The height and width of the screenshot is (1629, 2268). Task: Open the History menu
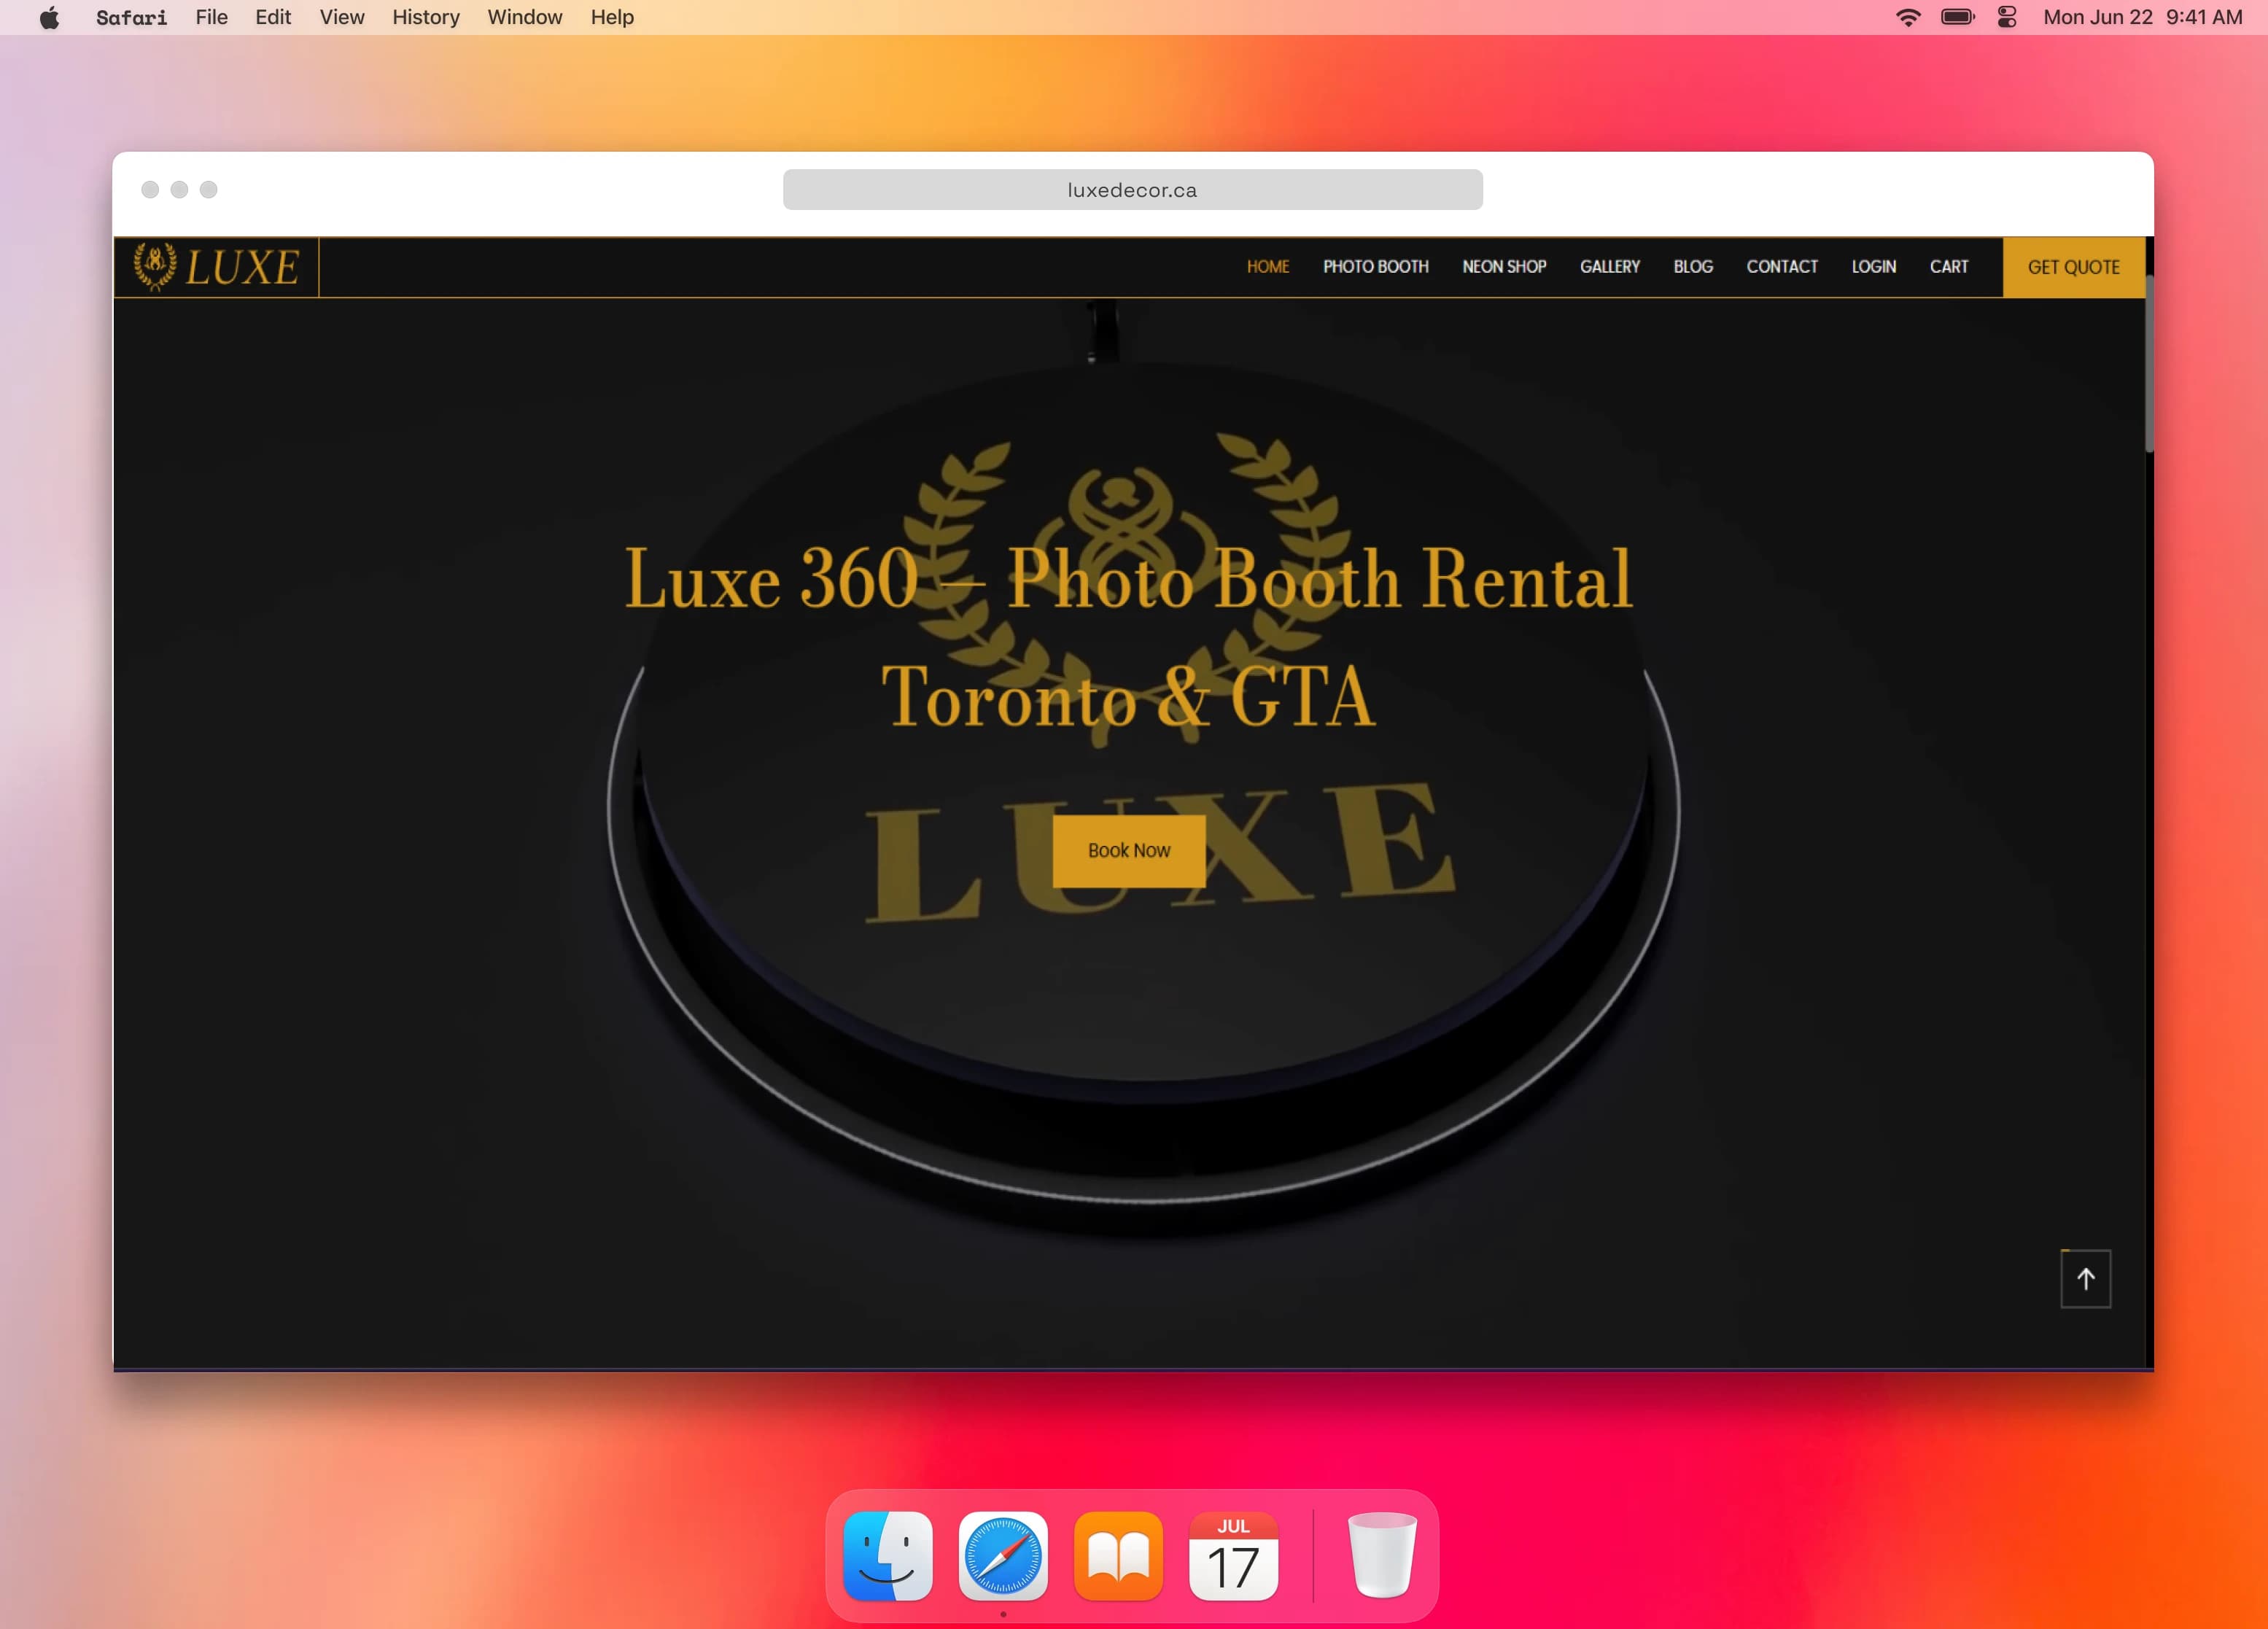(x=425, y=17)
